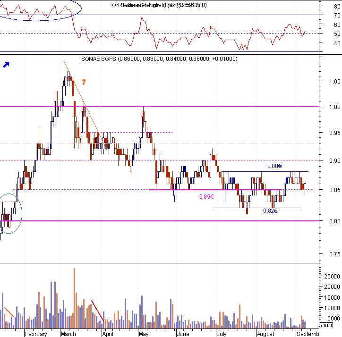
Task: Click the 0.90 price axis value
Action: pyautogui.click(x=334, y=160)
